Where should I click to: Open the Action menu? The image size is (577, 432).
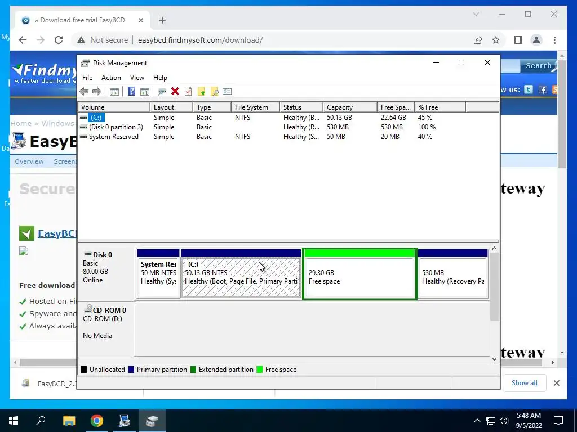point(111,78)
